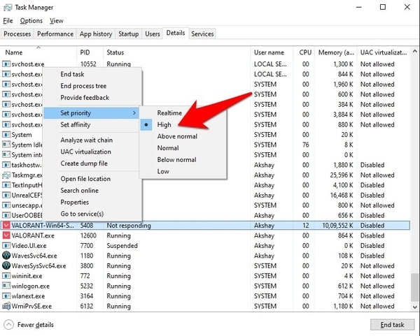This screenshot has height=336, width=420.
Task: Set priority to Realtime
Action: pyautogui.click(x=169, y=112)
